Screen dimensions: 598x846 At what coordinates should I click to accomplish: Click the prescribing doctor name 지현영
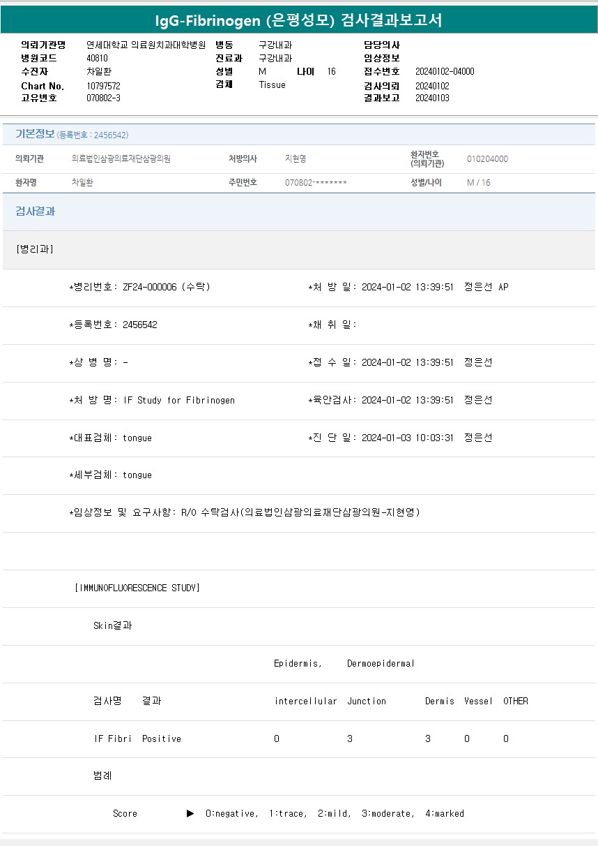tap(296, 158)
